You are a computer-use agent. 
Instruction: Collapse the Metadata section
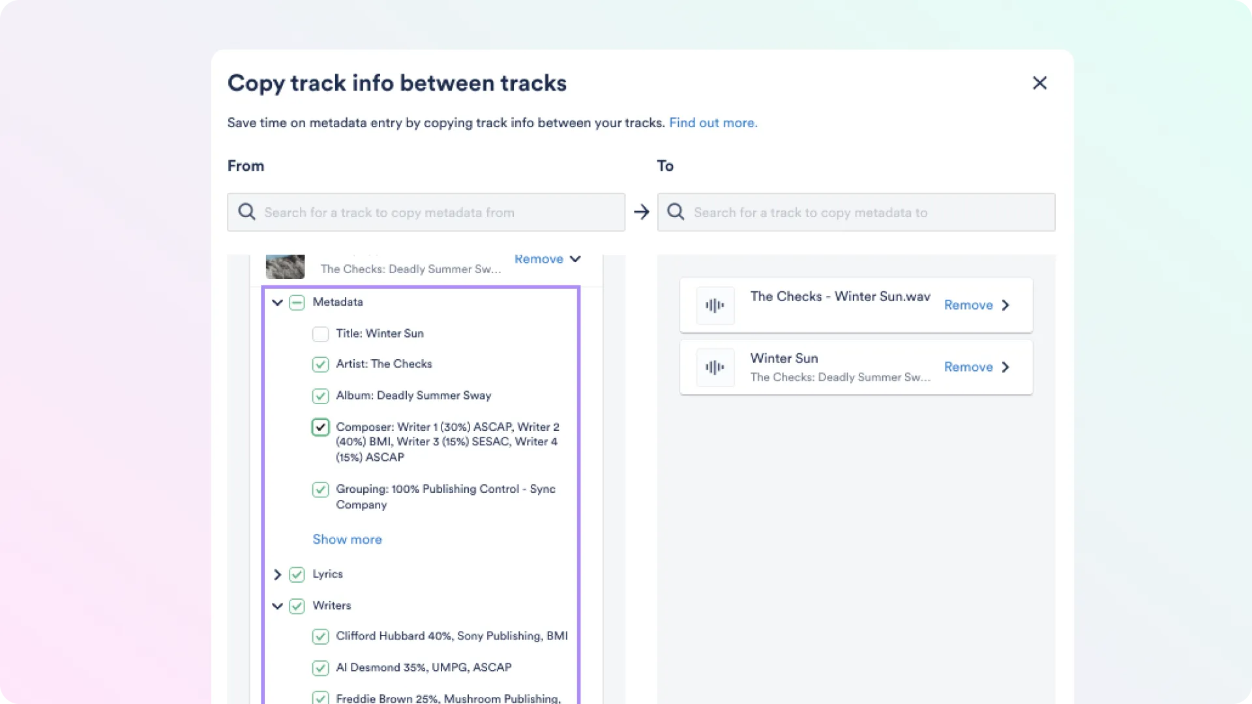click(x=278, y=302)
